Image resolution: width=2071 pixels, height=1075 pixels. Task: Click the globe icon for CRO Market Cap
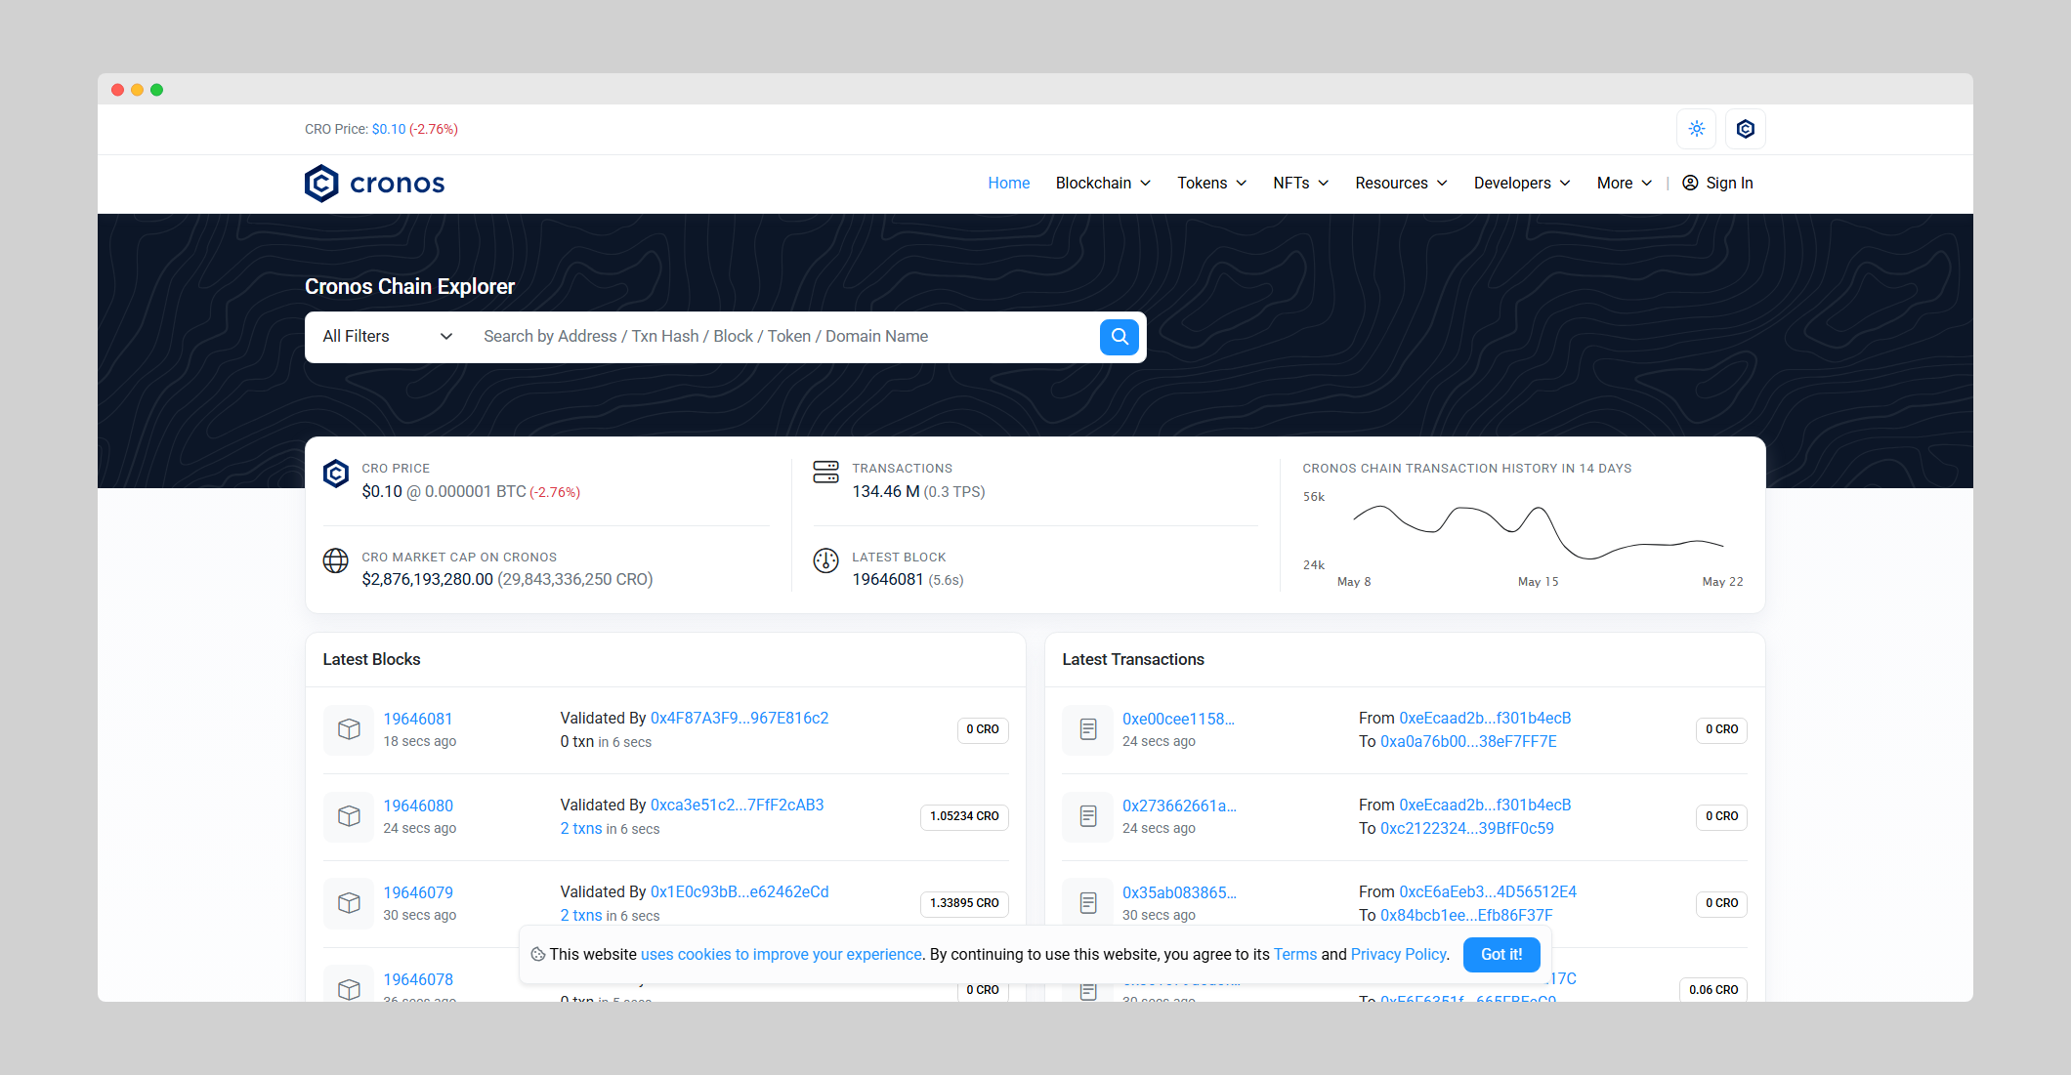336,560
